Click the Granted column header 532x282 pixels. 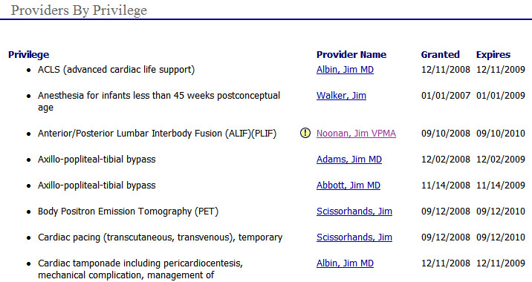tap(441, 55)
